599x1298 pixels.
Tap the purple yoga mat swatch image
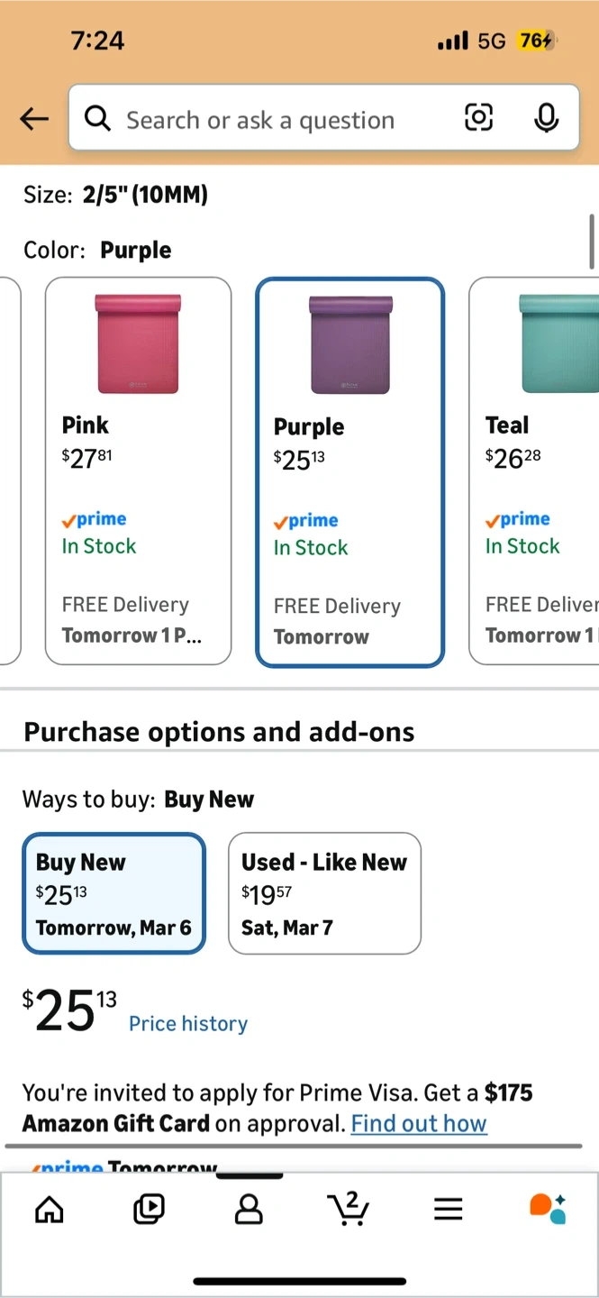(350, 345)
